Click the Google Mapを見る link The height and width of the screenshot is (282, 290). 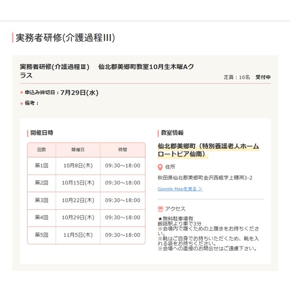(180, 189)
